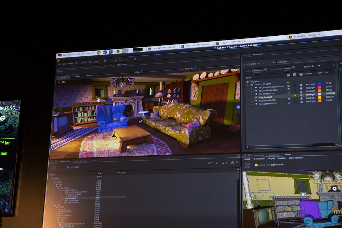Open the Expand To dropdown arrow
This screenshot has height=228, width=342.
[319, 66]
